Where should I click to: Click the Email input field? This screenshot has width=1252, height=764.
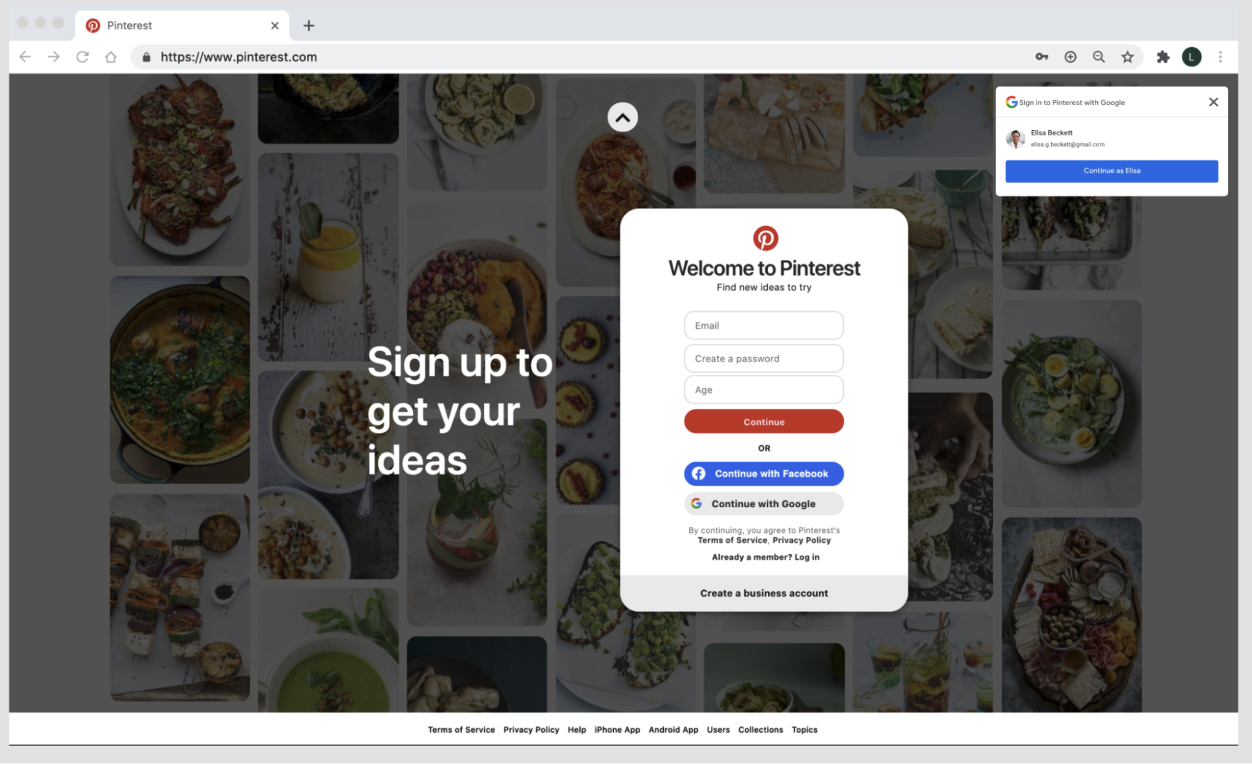pos(763,325)
